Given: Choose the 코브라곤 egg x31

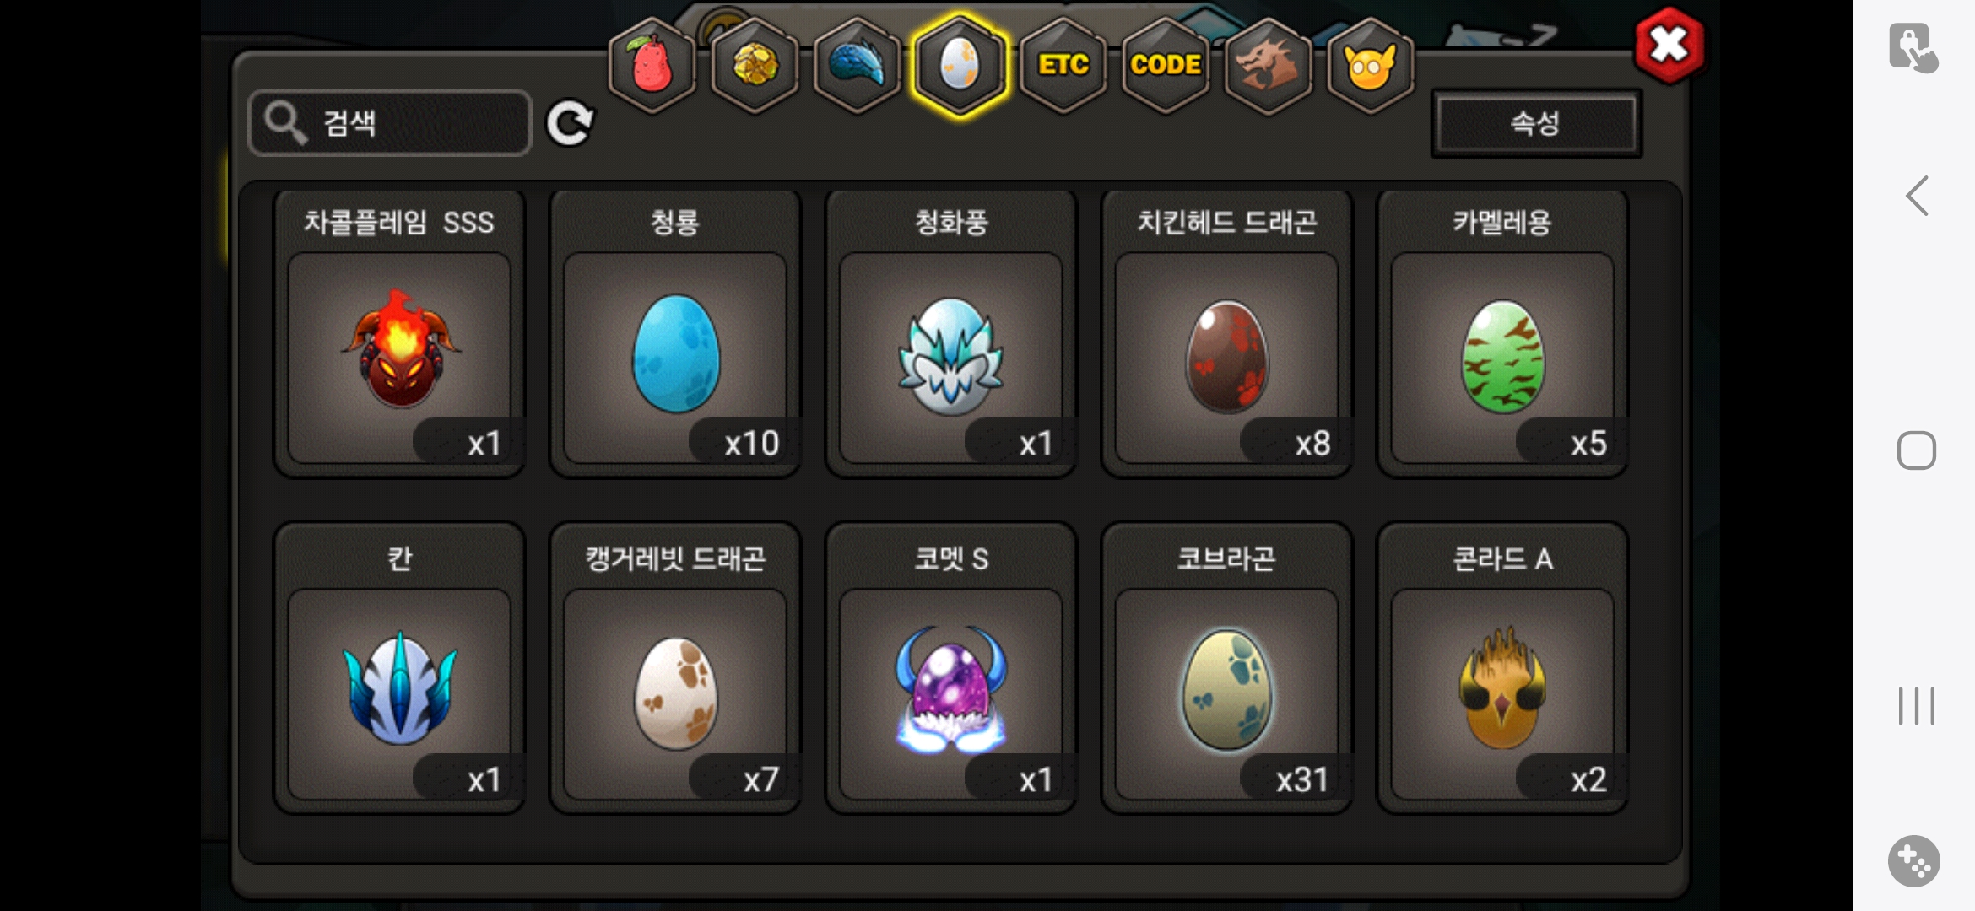Looking at the screenshot, I should (1226, 668).
